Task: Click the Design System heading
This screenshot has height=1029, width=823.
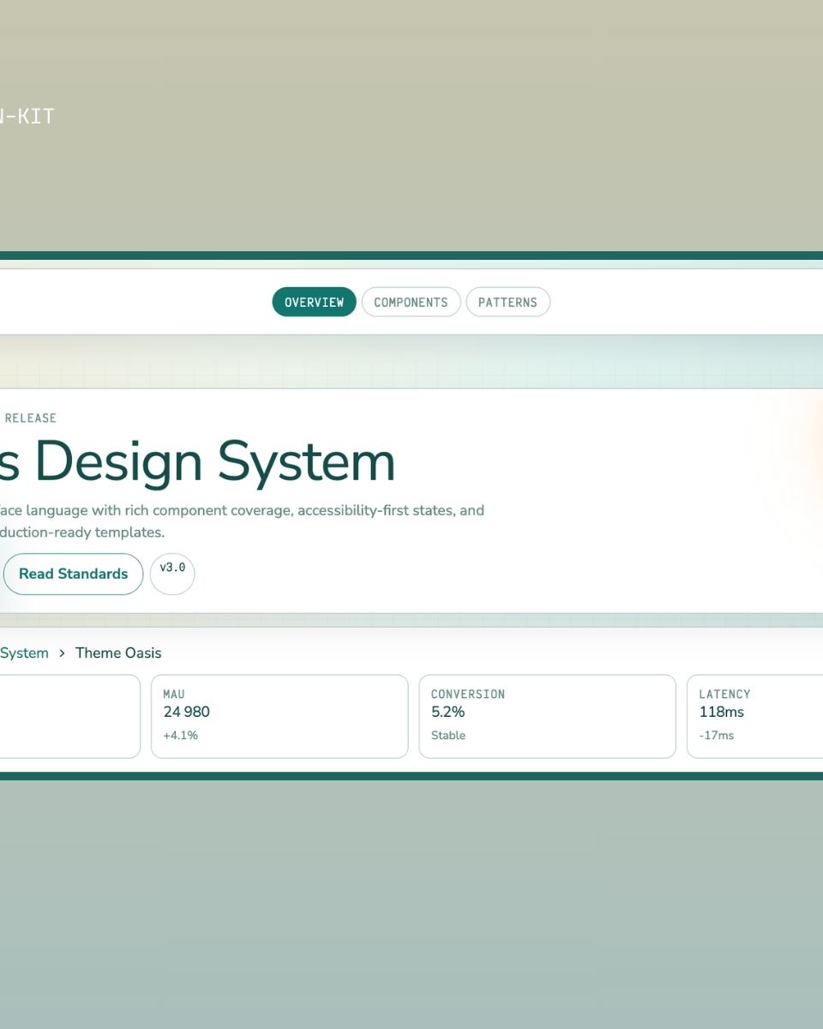Action: click(197, 461)
